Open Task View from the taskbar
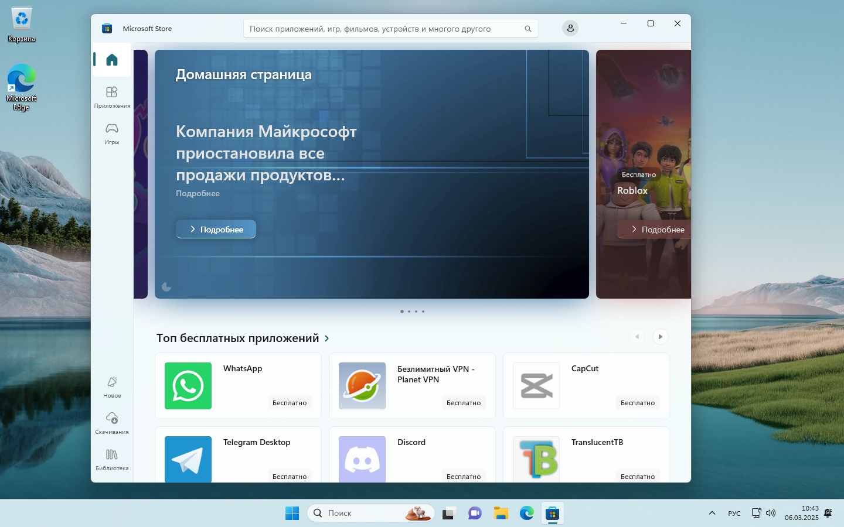Viewport: 844px width, 527px height. [x=449, y=513]
